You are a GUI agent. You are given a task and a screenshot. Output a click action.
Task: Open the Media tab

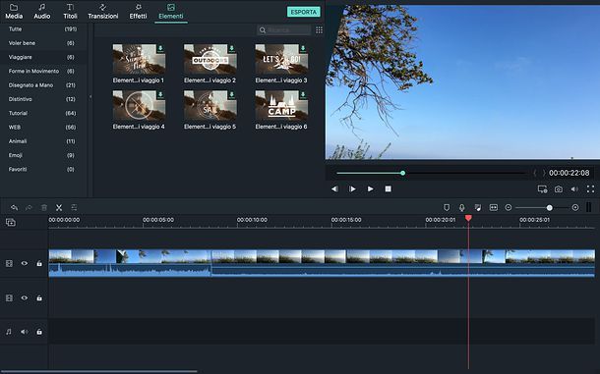coord(14,12)
